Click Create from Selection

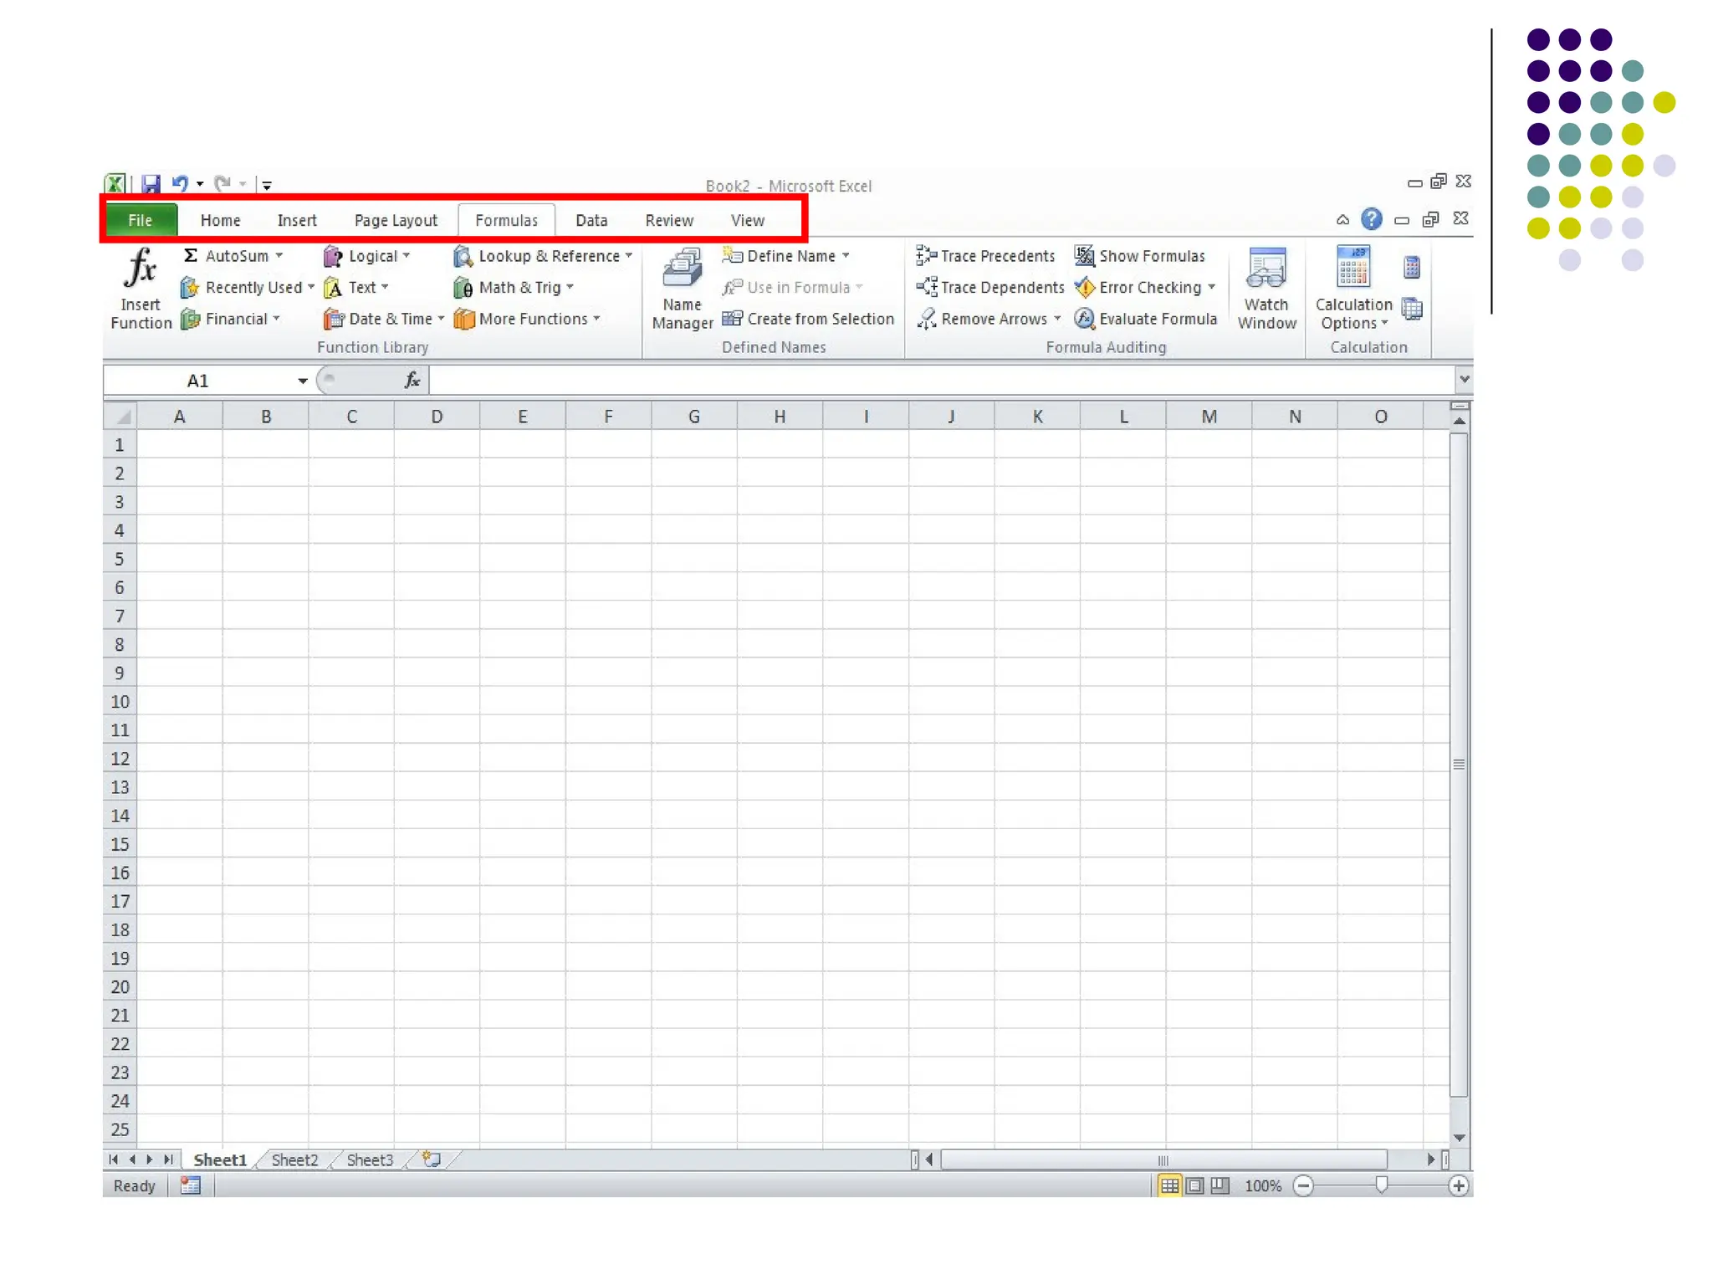pos(809,319)
